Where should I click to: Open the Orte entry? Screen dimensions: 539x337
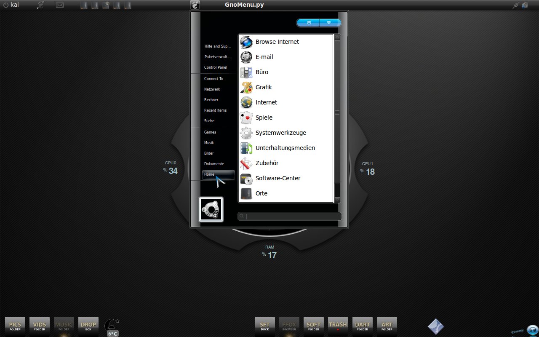click(286, 193)
